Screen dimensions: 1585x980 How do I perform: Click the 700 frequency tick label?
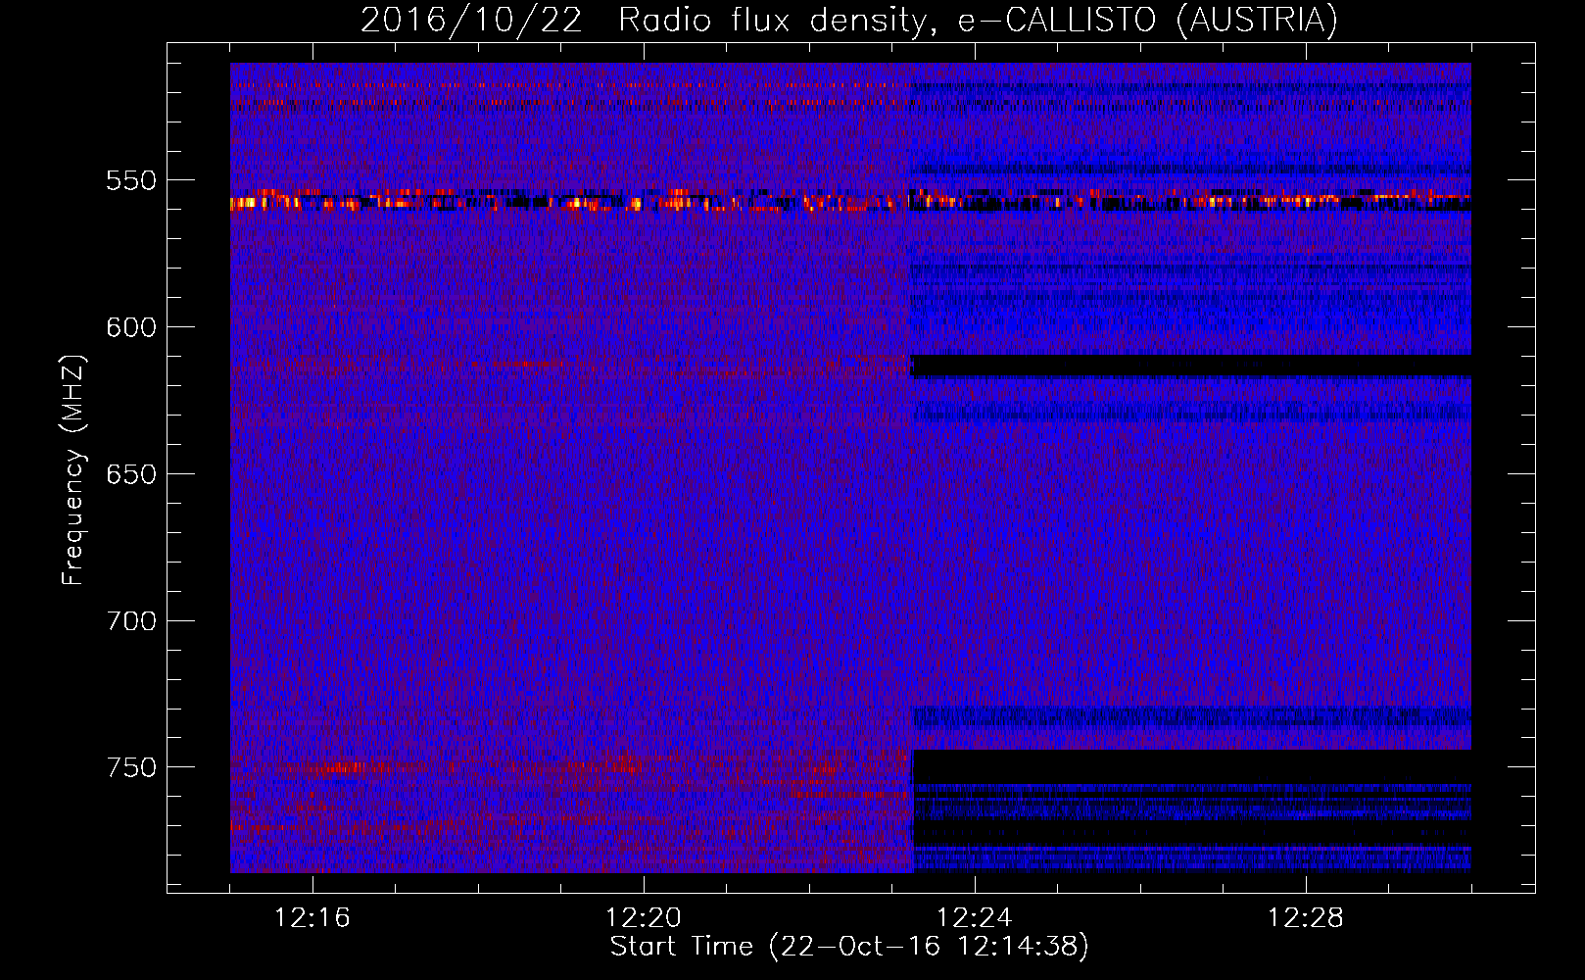[131, 621]
